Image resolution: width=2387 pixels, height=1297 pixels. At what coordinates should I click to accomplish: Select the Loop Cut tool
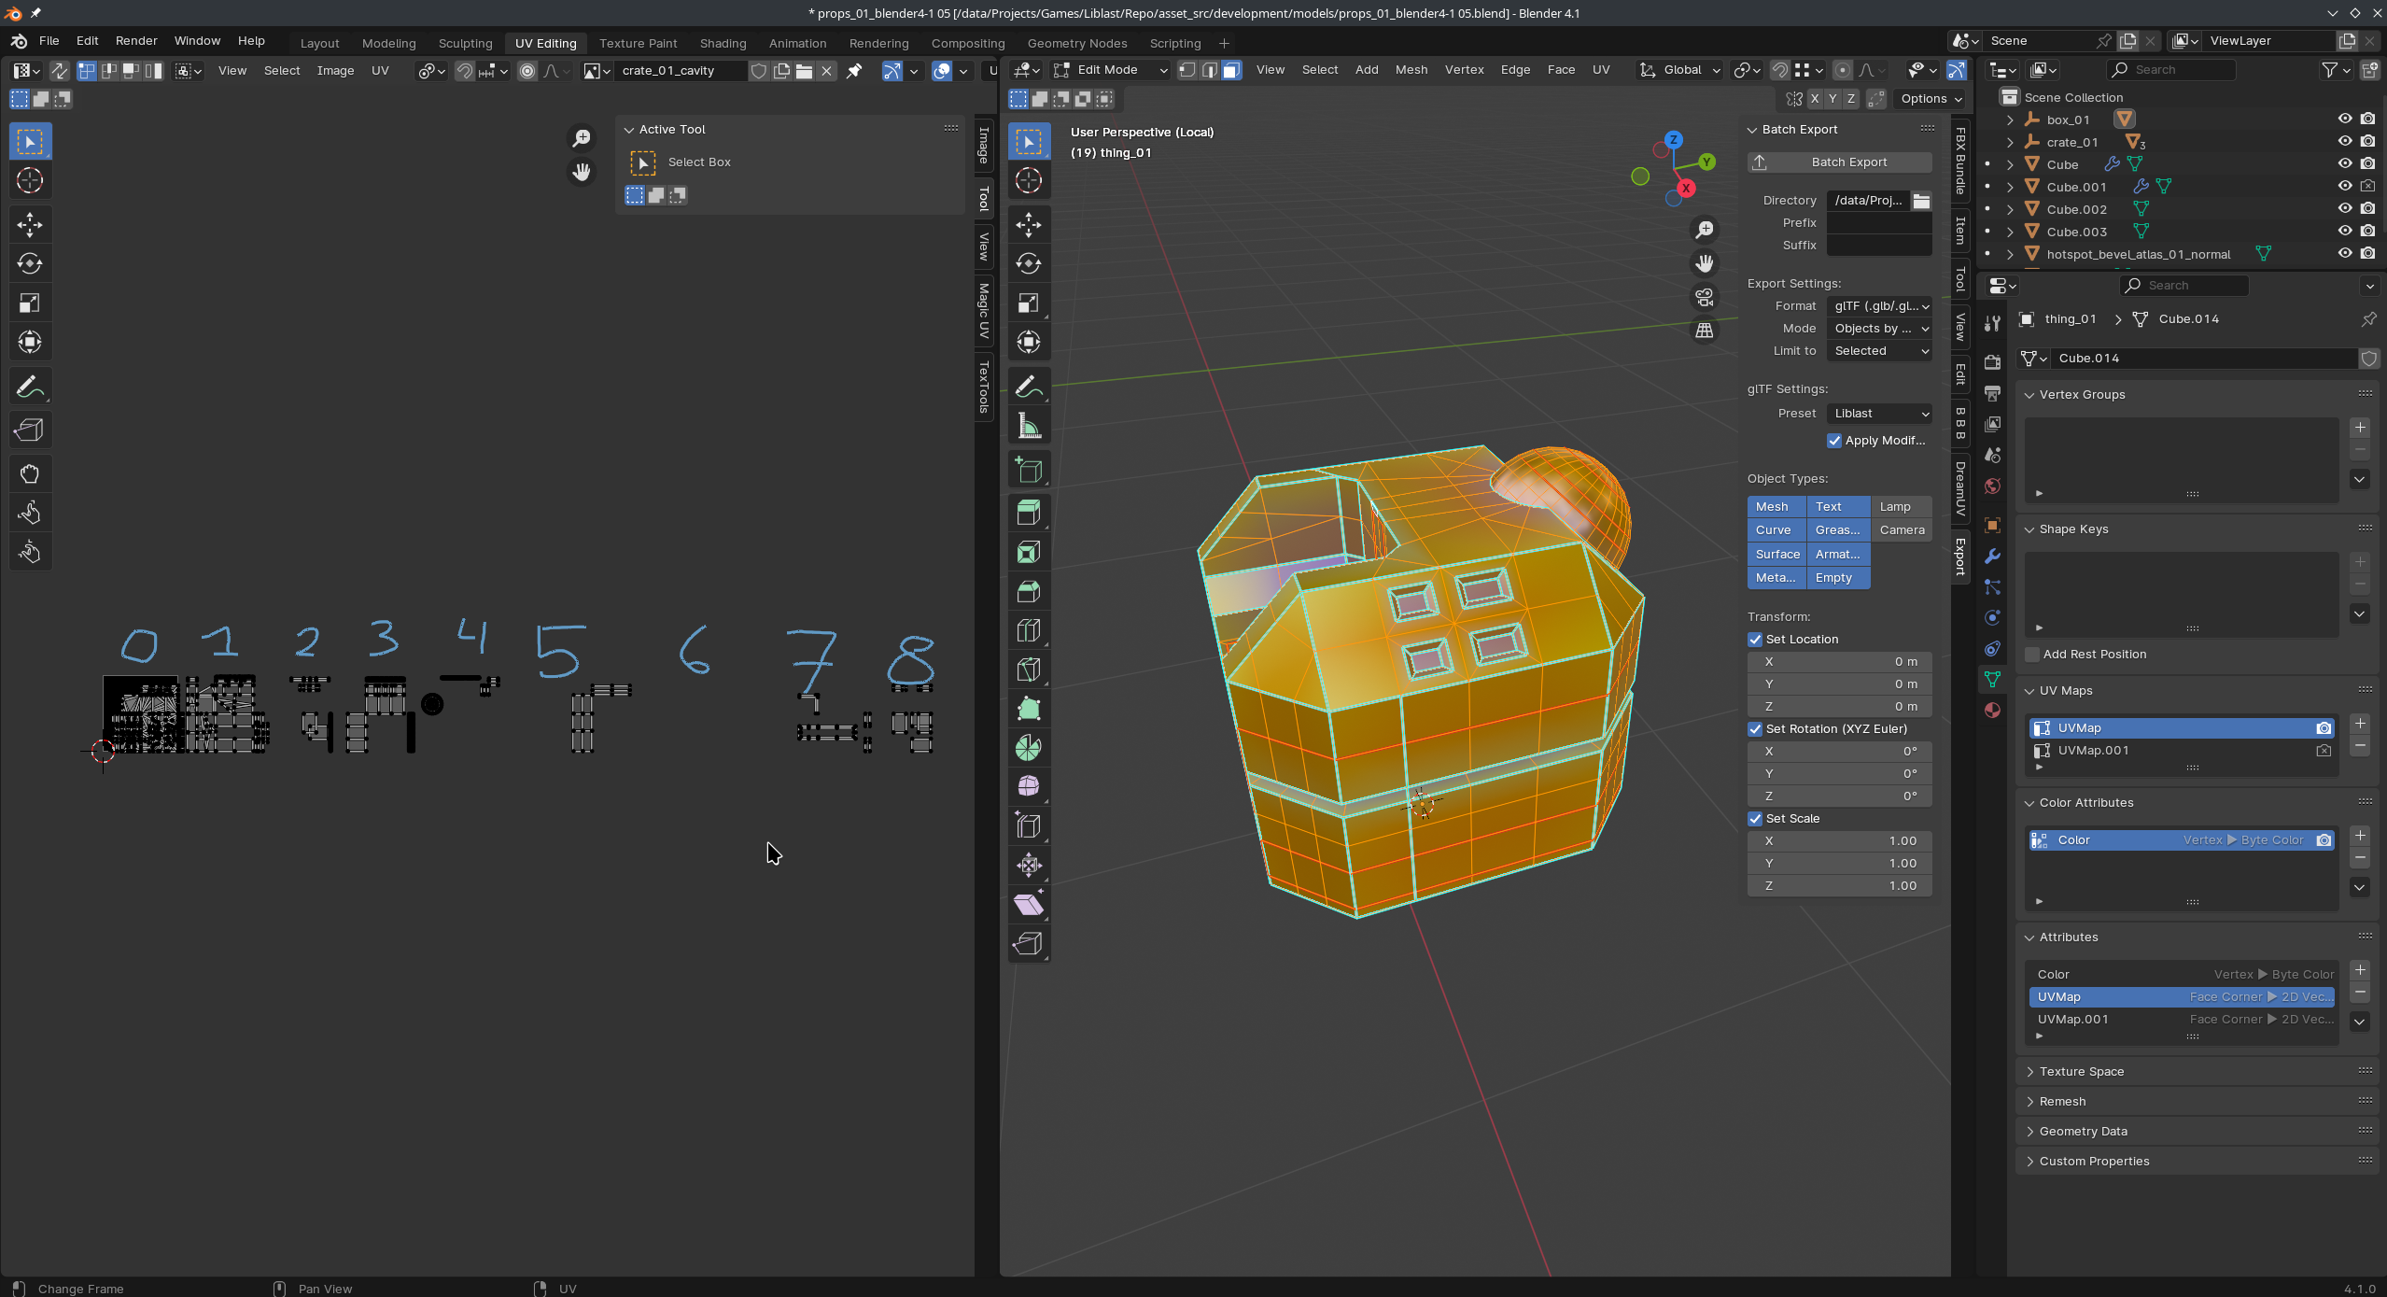pyautogui.click(x=1029, y=630)
